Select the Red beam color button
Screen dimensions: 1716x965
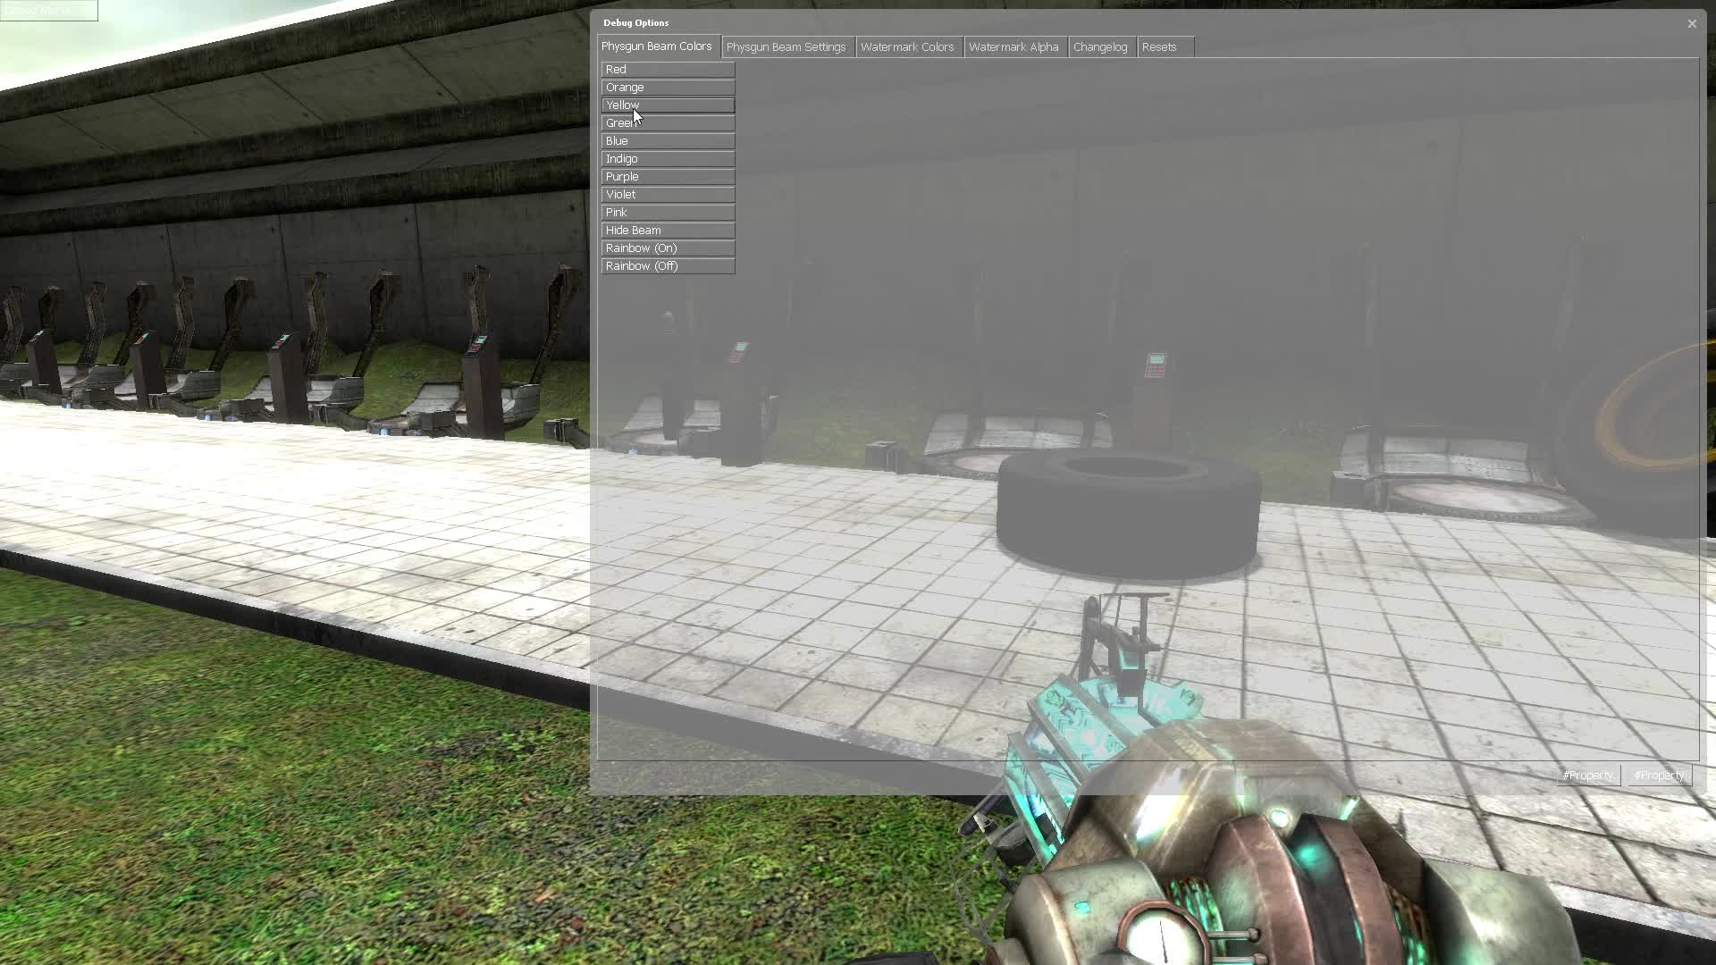[x=668, y=69]
